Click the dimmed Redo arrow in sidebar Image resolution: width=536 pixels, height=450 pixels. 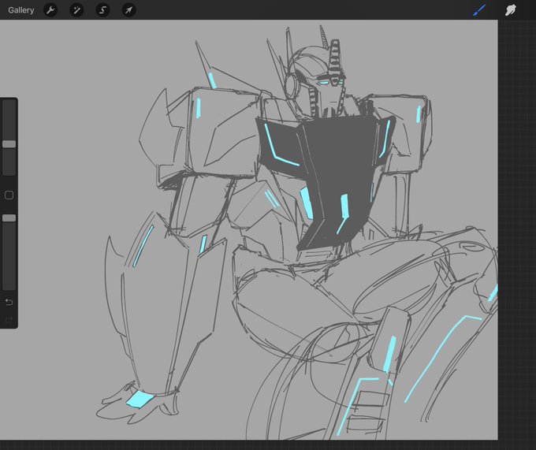(x=9, y=320)
